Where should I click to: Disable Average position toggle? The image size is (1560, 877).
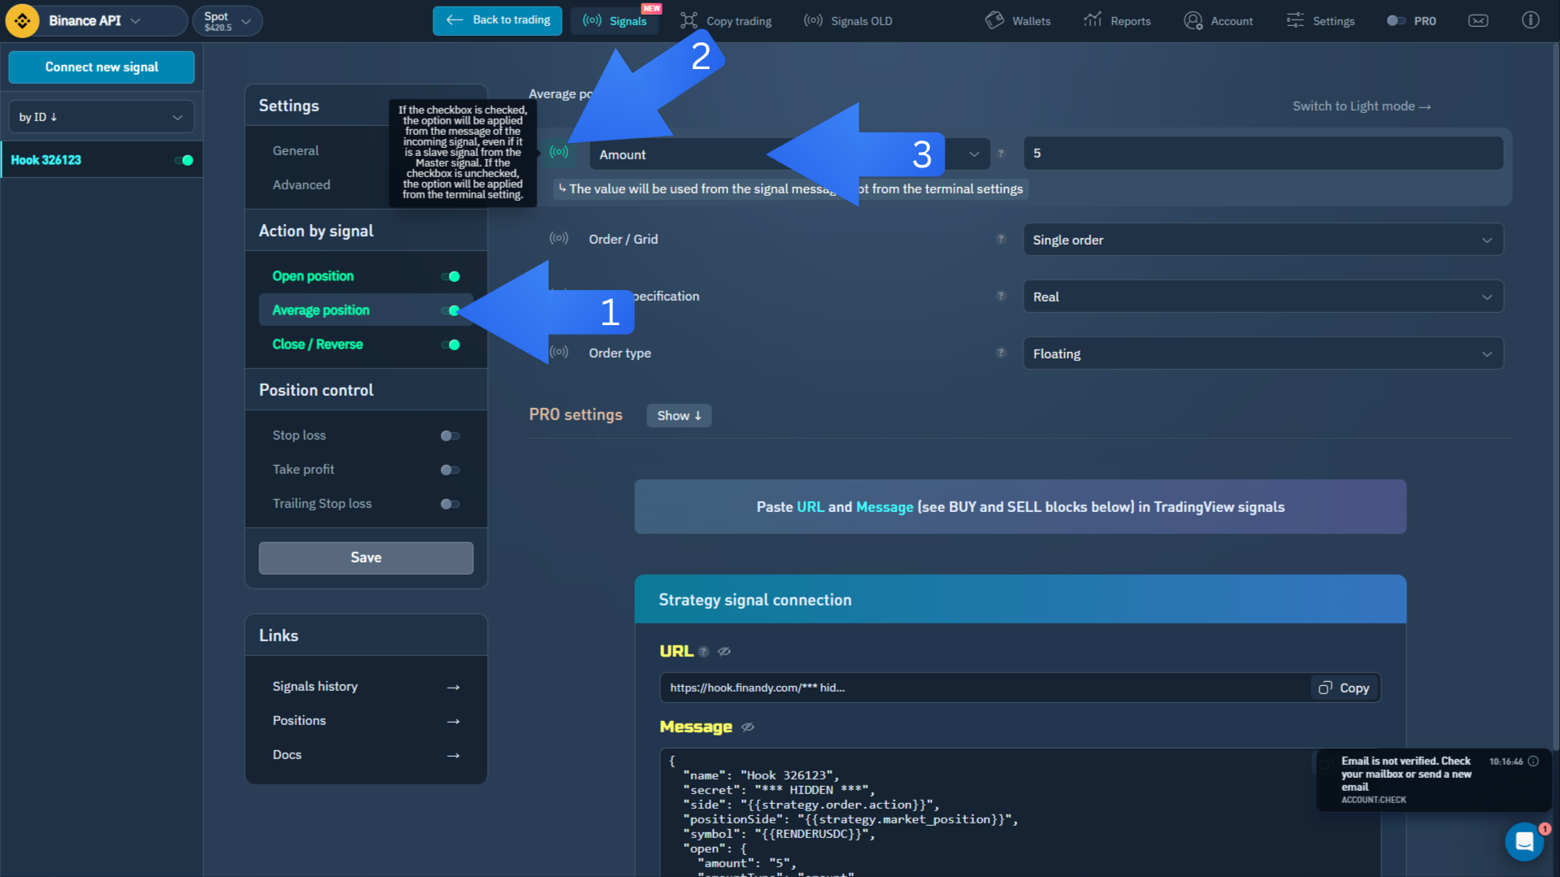[450, 310]
